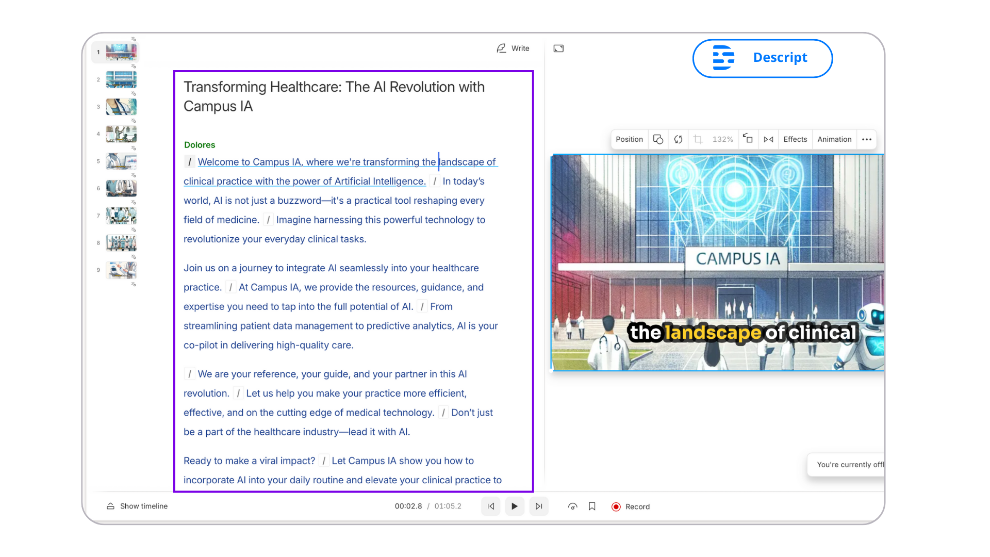
Task: Click Show timeline
Action: click(137, 506)
